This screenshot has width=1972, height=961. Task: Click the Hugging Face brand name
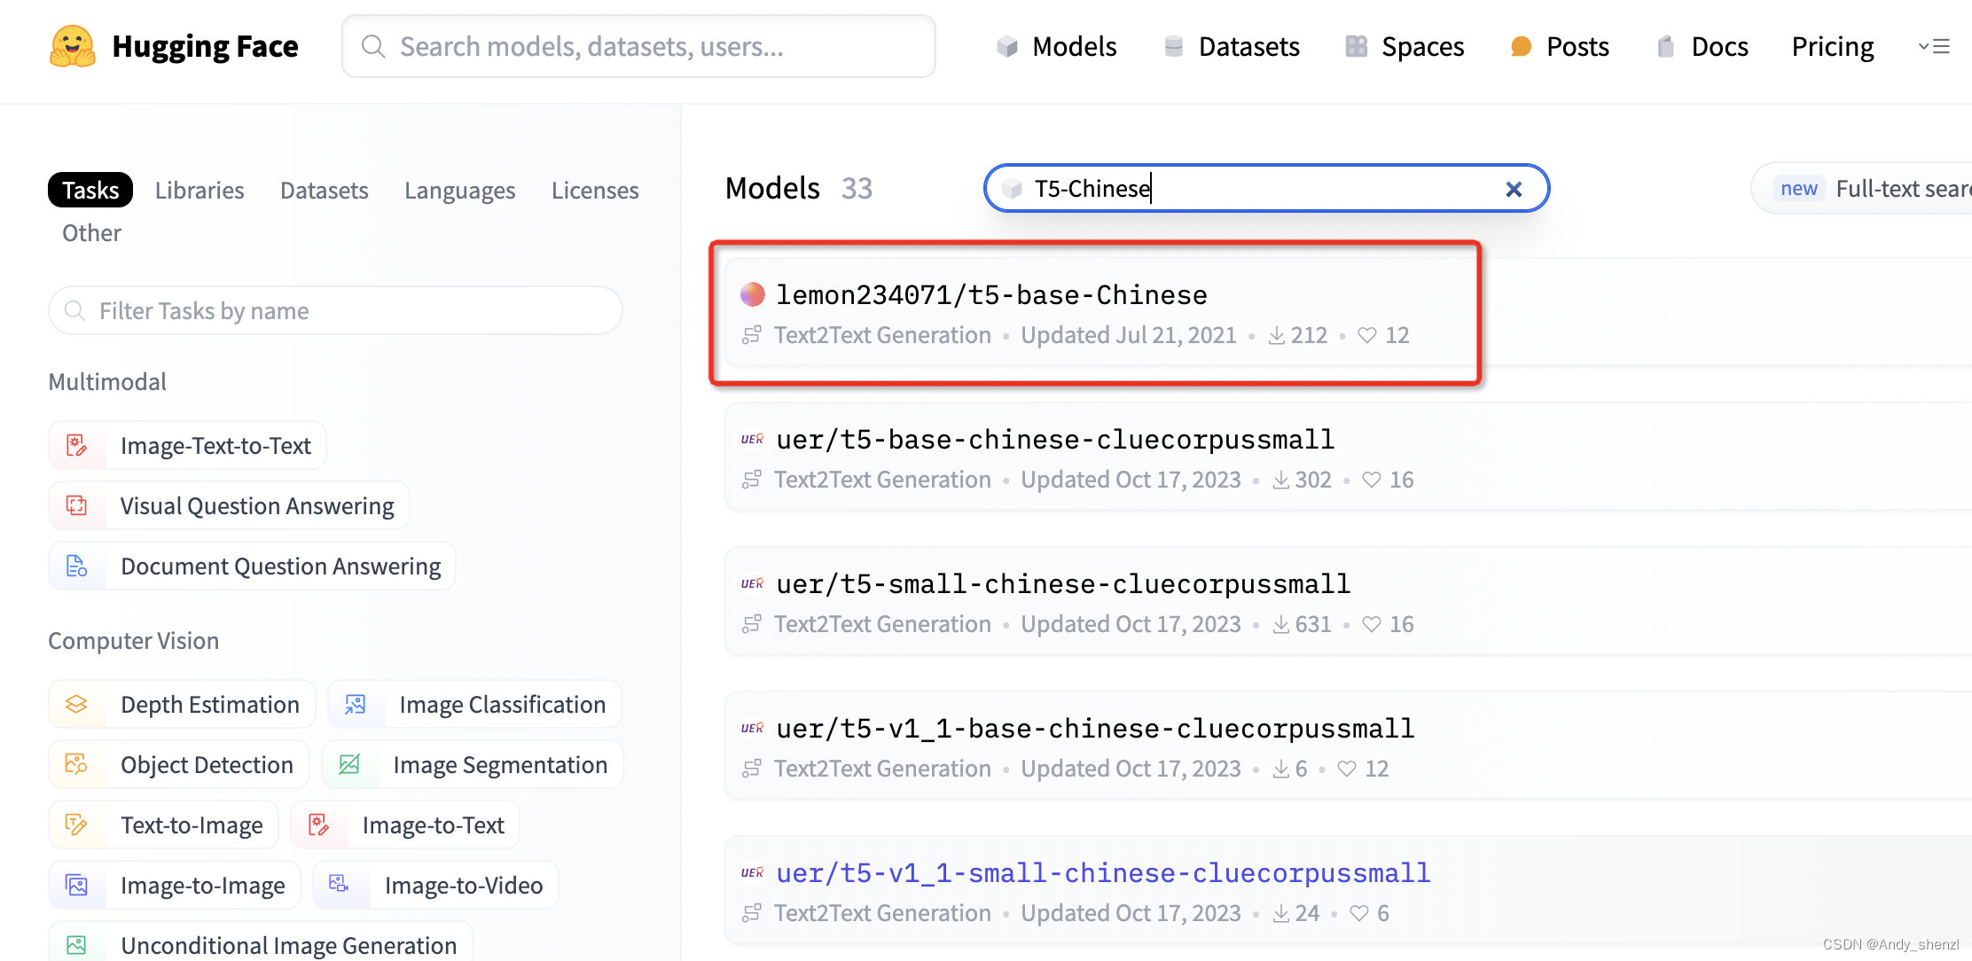pos(205,46)
